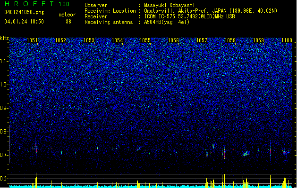Click the meteor echo just before 1100
This screenshot has height=188, width=297.
point(284,152)
